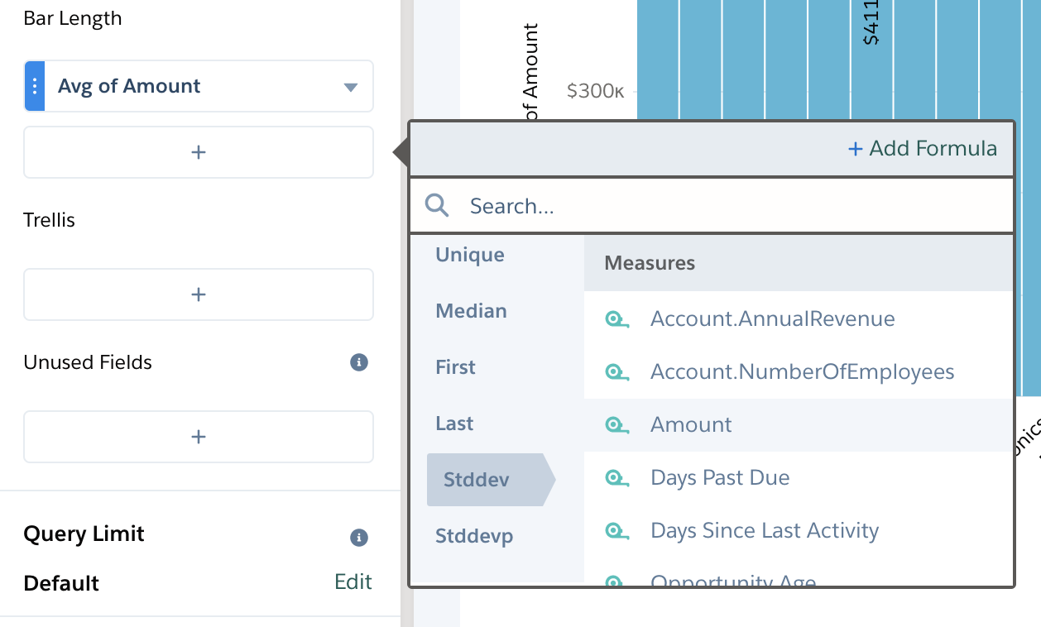Select the Amount measure row
Screen dimensions: 1041x627
click(691, 424)
